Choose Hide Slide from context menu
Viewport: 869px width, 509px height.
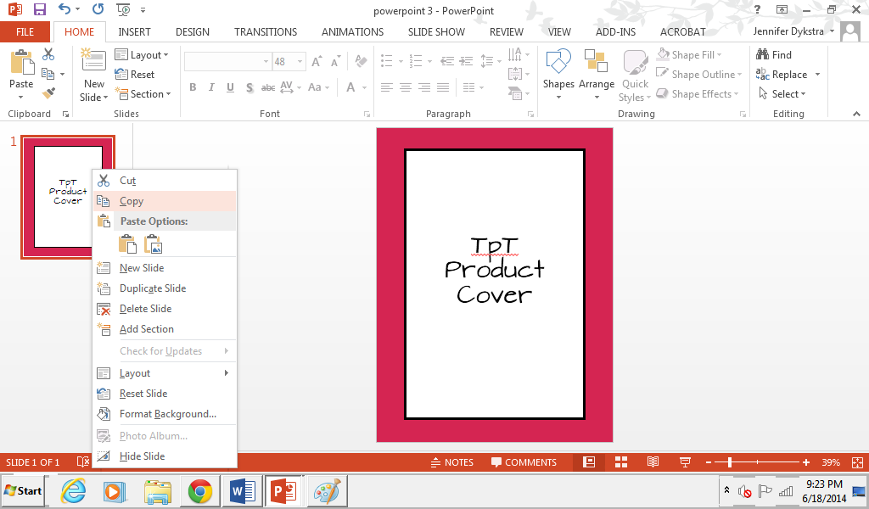coord(165,456)
